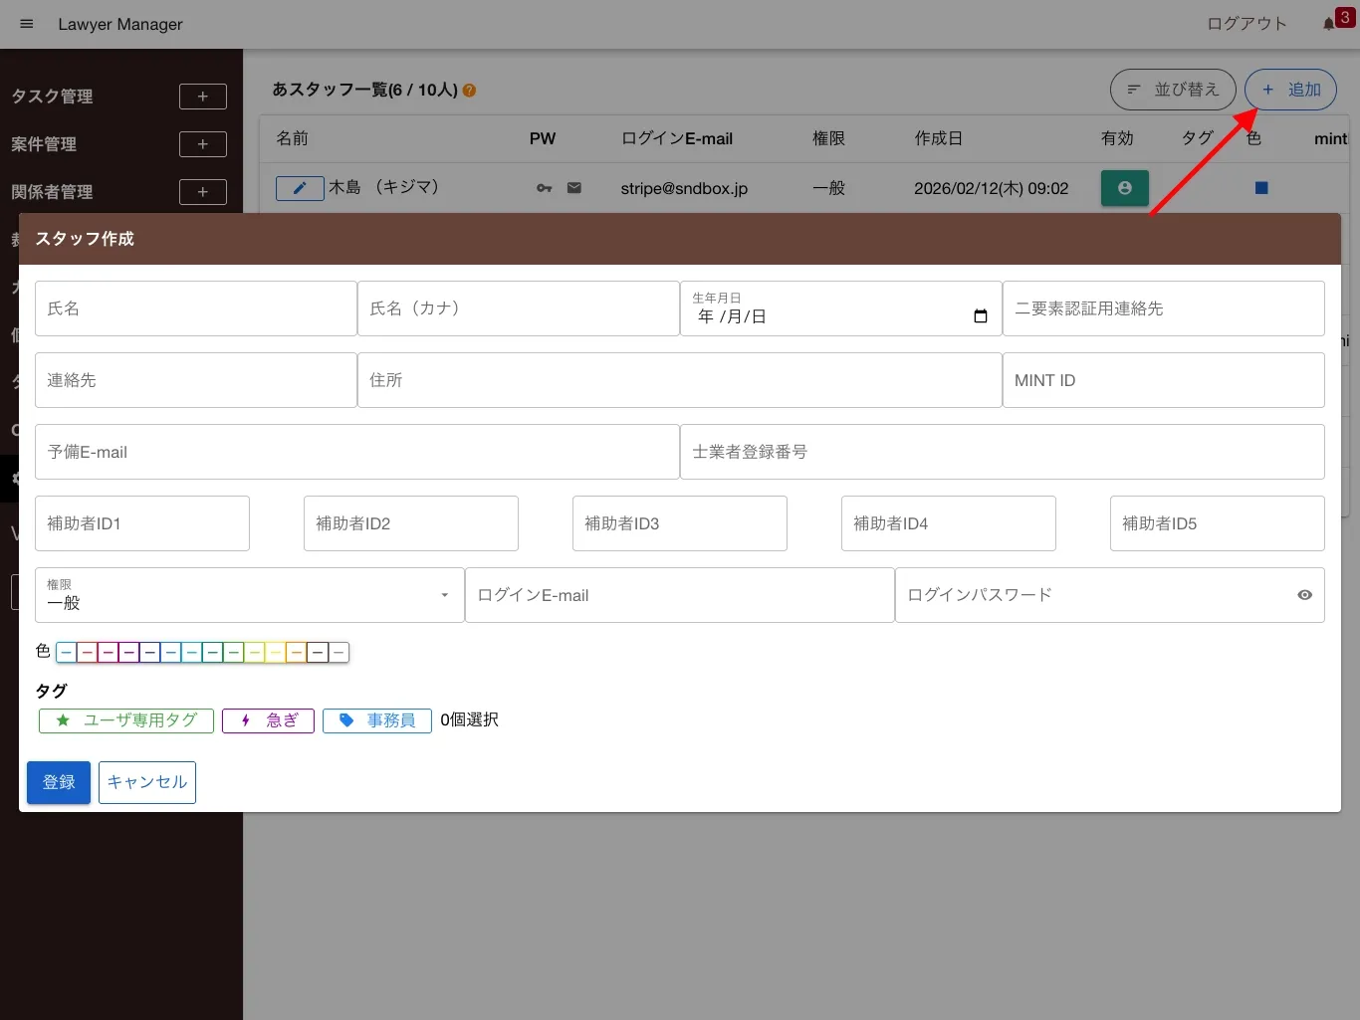
Task: Click the ログインE-mail input field
Action: [680, 595]
